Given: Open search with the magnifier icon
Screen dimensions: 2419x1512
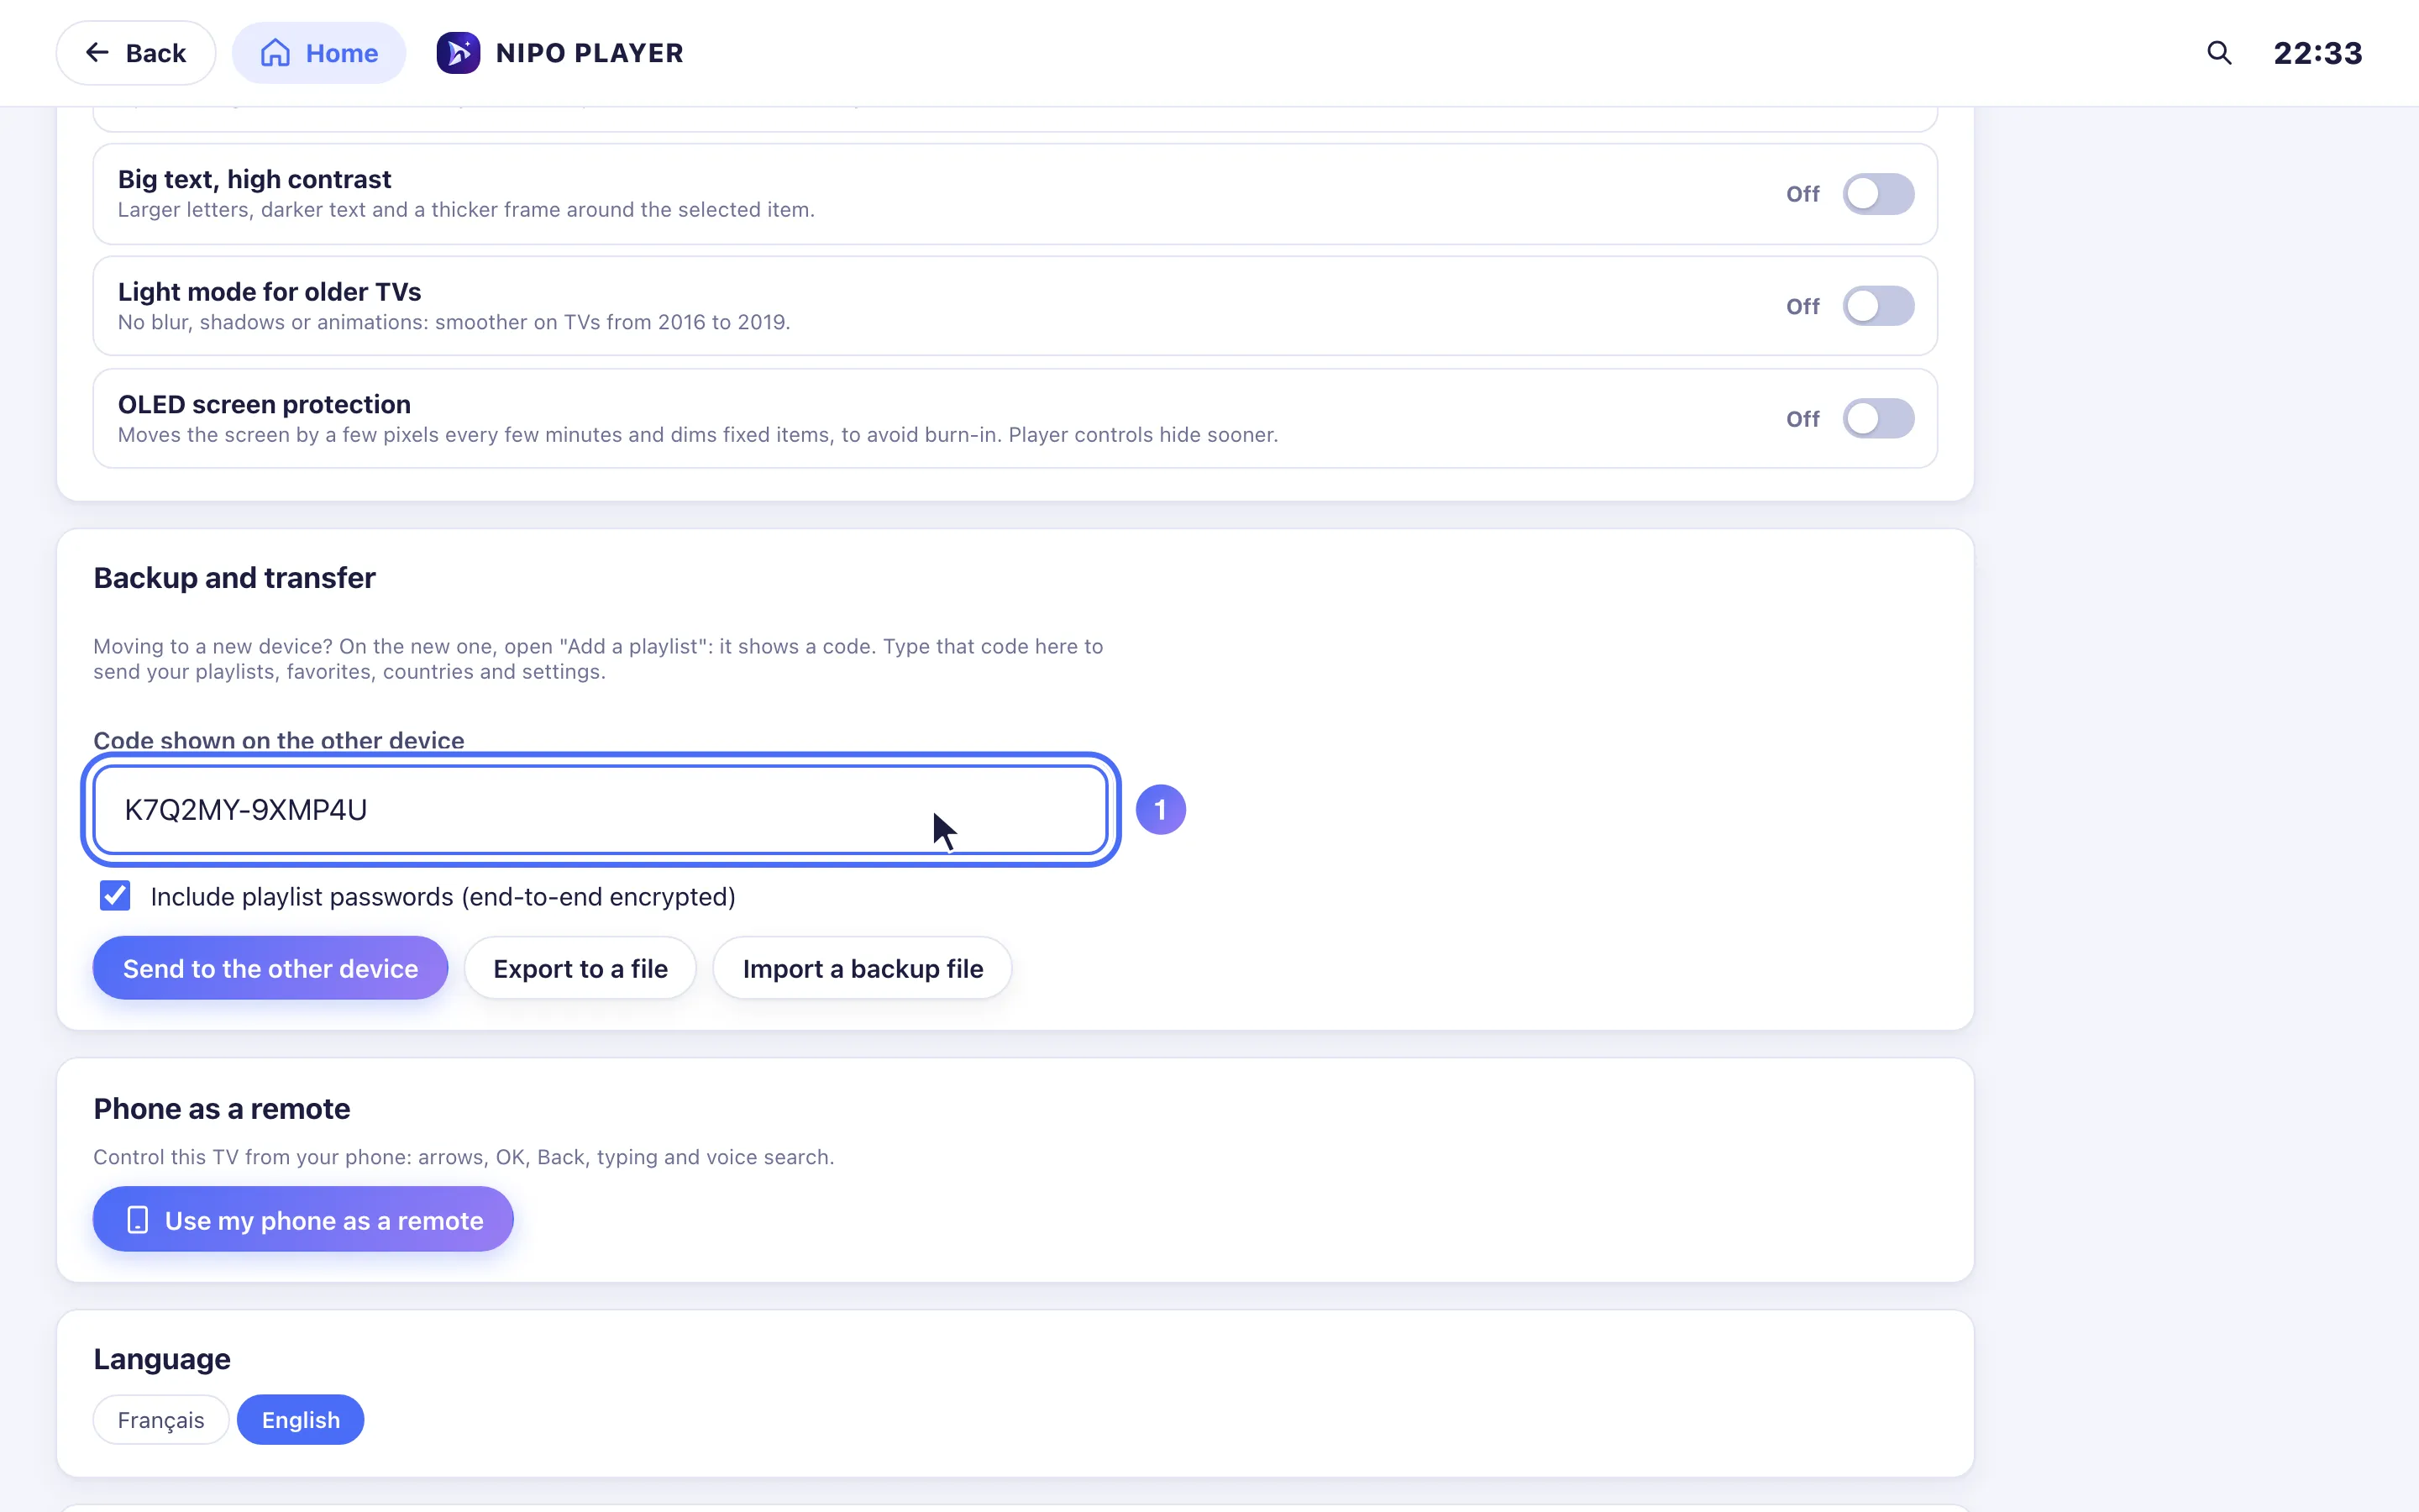Looking at the screenshot, I should click(2219, 53).
